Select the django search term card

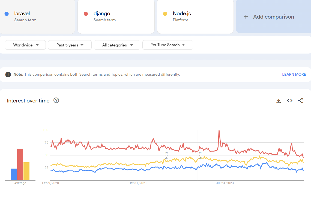(x=116, y=16)
